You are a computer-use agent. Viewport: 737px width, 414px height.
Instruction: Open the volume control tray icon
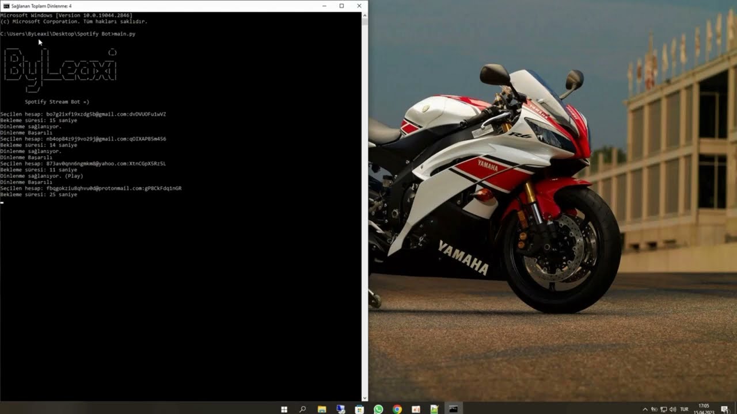pos(673,409)
